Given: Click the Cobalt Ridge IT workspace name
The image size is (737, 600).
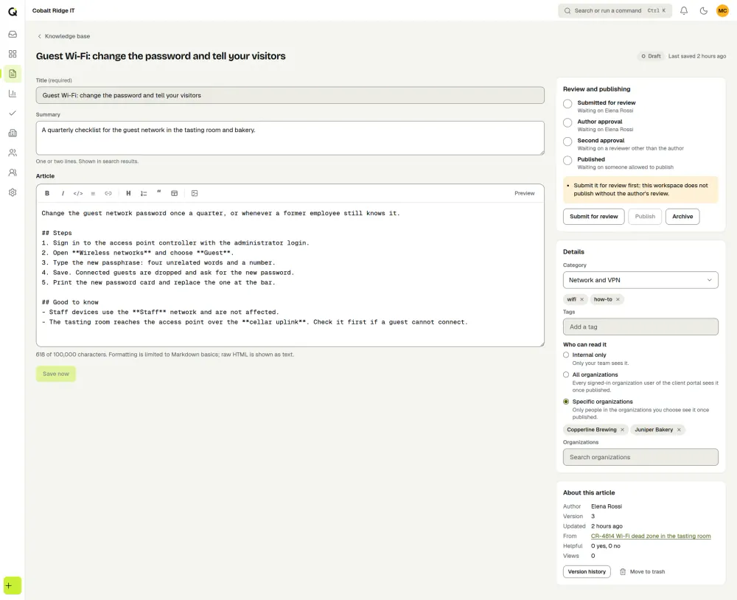Looking at the screenshot, I should pyautogui.click(x=54, y=11).
